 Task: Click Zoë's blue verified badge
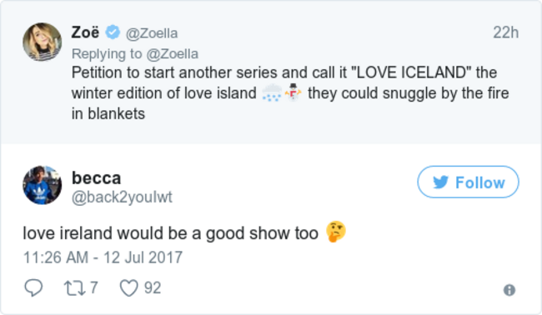(x=113, y=32)
